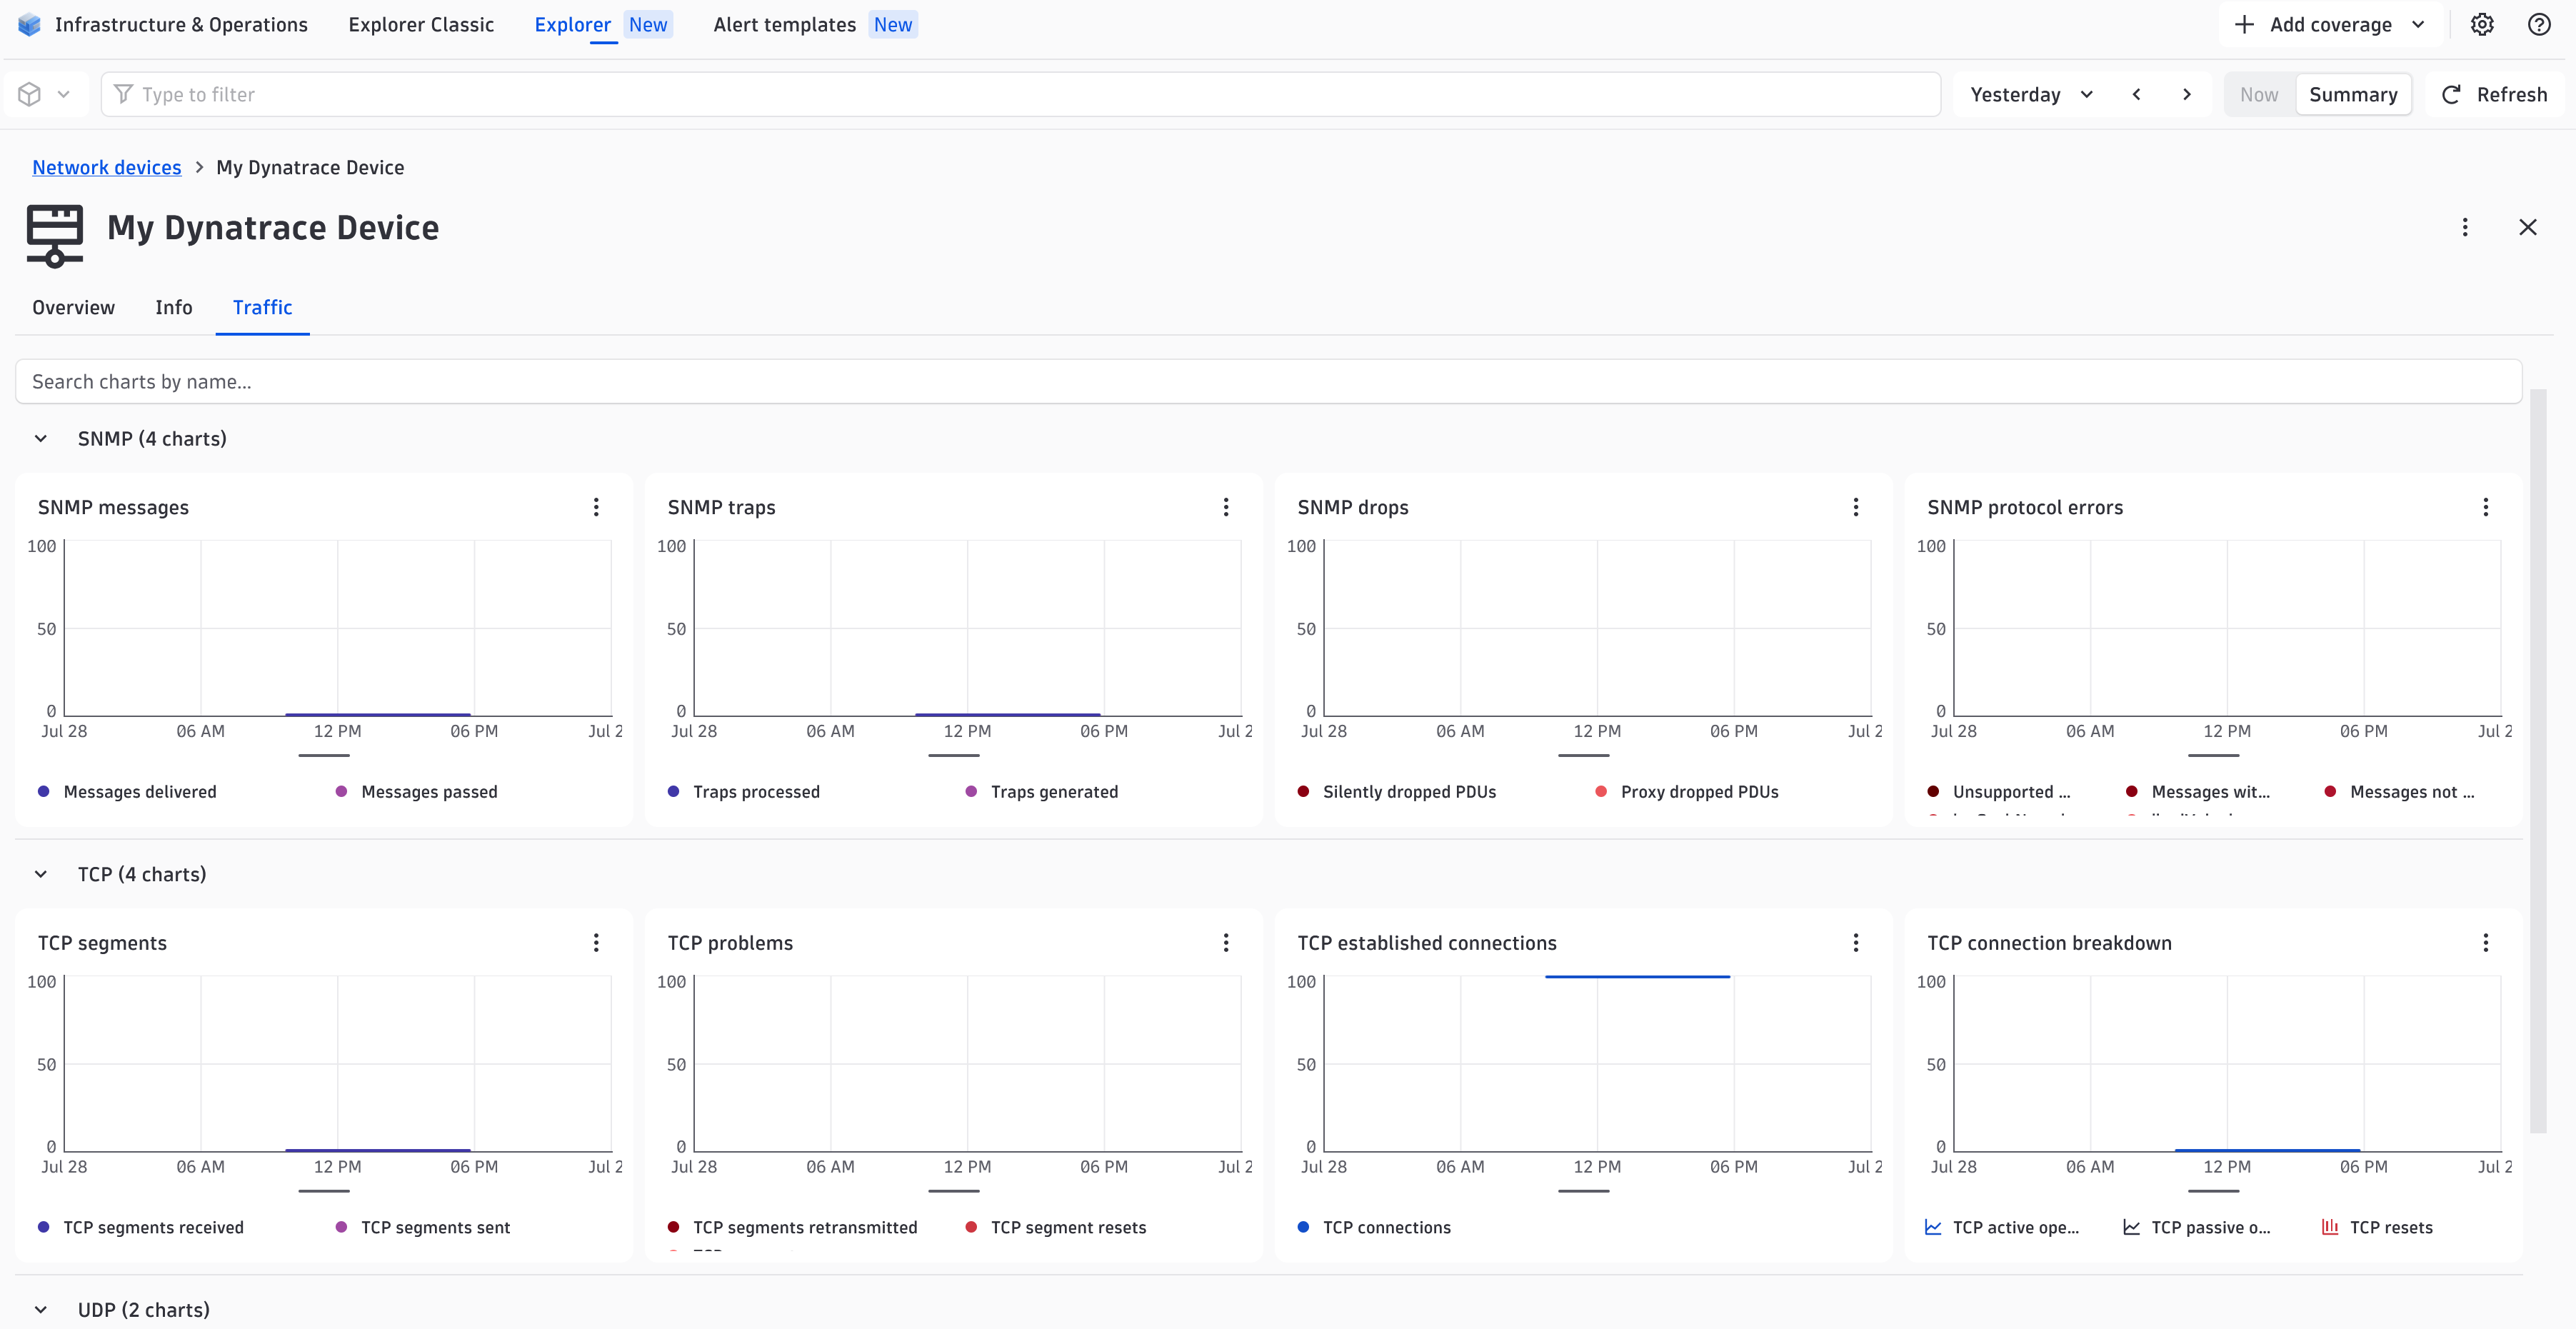Toggle Traps processed legend series
Viewport: 2576px width, 1329px height.
coord(744,792)
